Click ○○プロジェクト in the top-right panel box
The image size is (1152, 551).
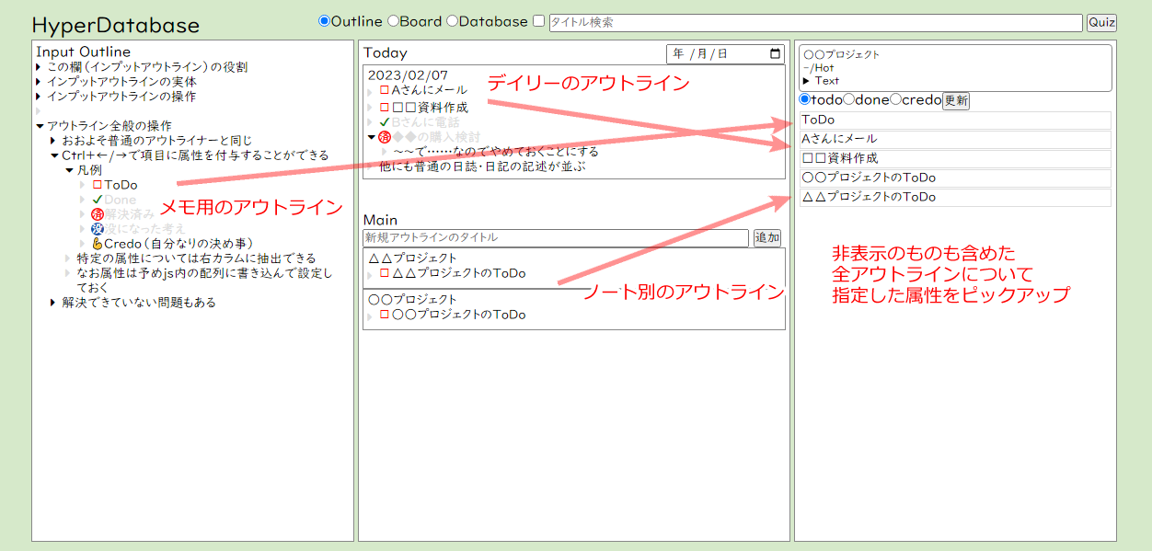click(841, 54)
